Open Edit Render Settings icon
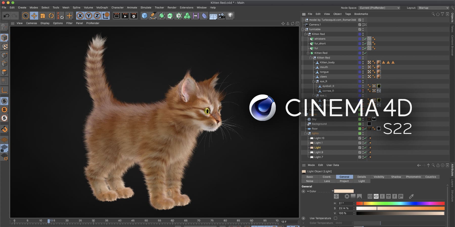The width and height of the screenshot is (455, 227). tap(134, 16)
